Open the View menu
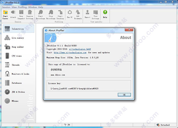 pyautogui.click(x=14, y=7)
